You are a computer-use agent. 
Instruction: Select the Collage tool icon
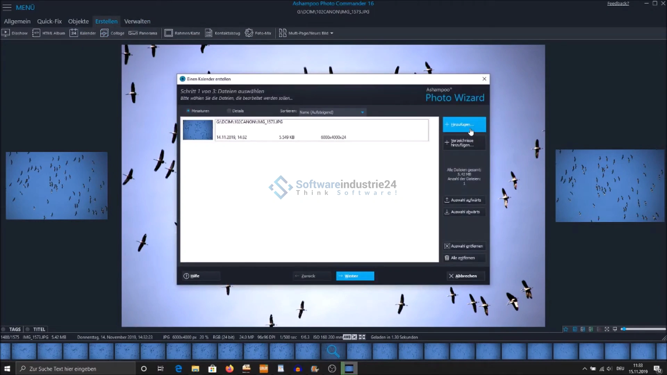(x=104, y=33)
